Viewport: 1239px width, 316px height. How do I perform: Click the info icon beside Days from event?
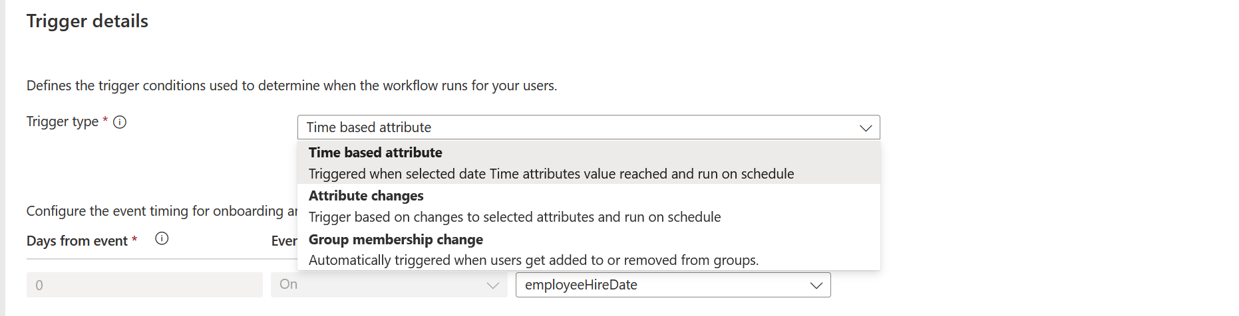[162, 239]
